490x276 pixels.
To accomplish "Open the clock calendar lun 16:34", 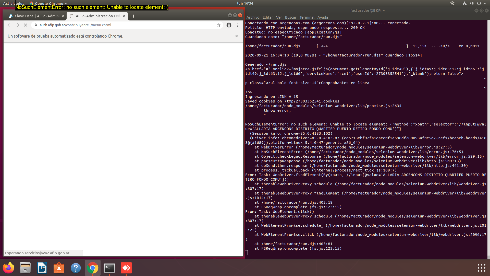I will click(245, 3).
